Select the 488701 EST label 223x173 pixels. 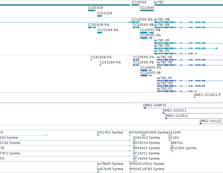(x=177, y=143)
